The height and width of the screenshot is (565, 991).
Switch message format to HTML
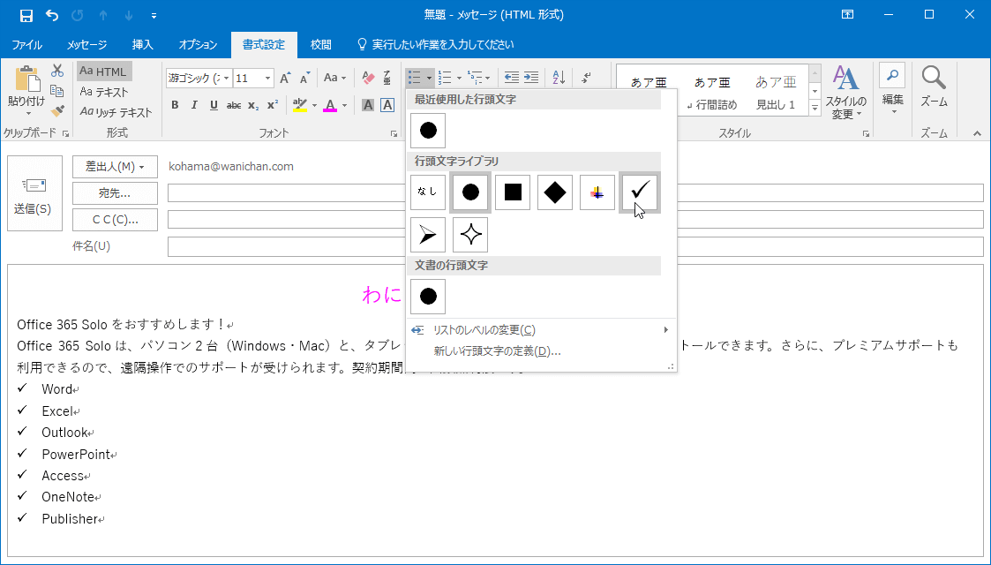point(104,72)
